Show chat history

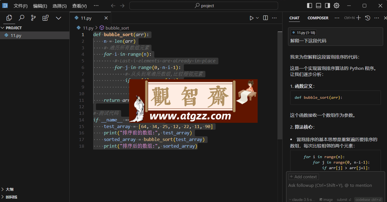pos(367,18)
